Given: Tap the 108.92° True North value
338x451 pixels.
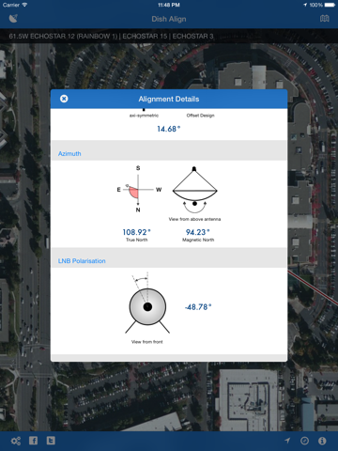Looking at the screenshot, I should 136,232.
